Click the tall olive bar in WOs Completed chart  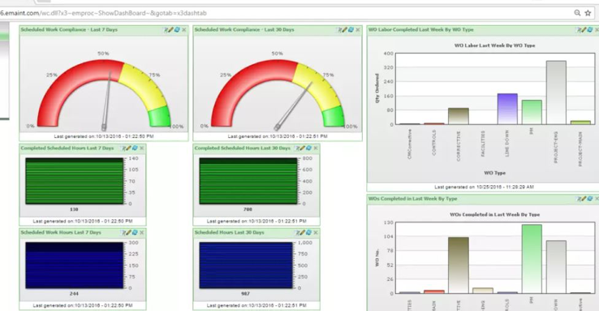pos(458,266)
